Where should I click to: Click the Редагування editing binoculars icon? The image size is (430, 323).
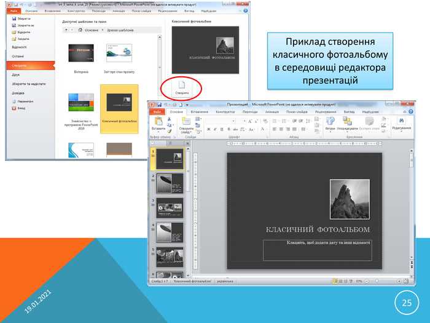[402, 121]
